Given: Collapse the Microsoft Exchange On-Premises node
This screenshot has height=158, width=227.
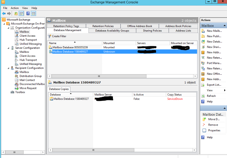Looking at the screenshot, I should point(4,24).
